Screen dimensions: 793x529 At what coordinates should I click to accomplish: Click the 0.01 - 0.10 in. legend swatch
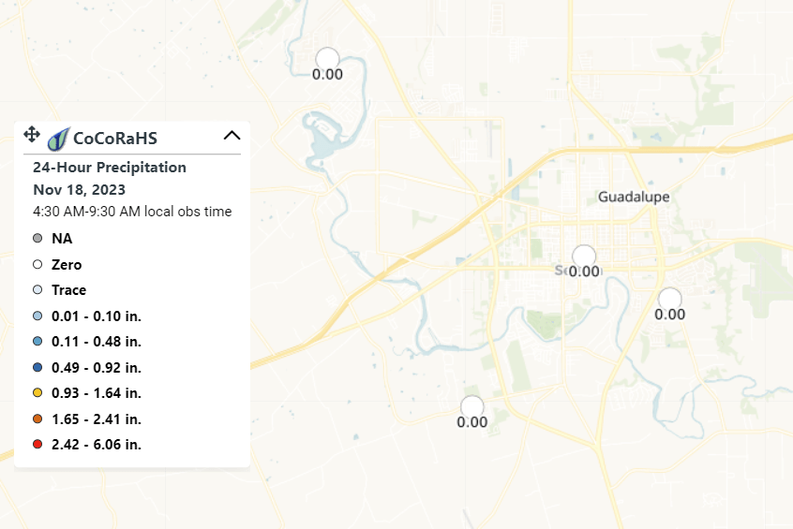37,316
